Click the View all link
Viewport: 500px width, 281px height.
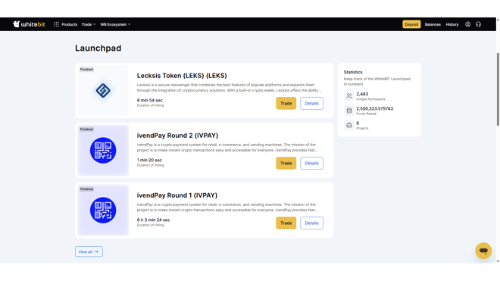(89, 251)
